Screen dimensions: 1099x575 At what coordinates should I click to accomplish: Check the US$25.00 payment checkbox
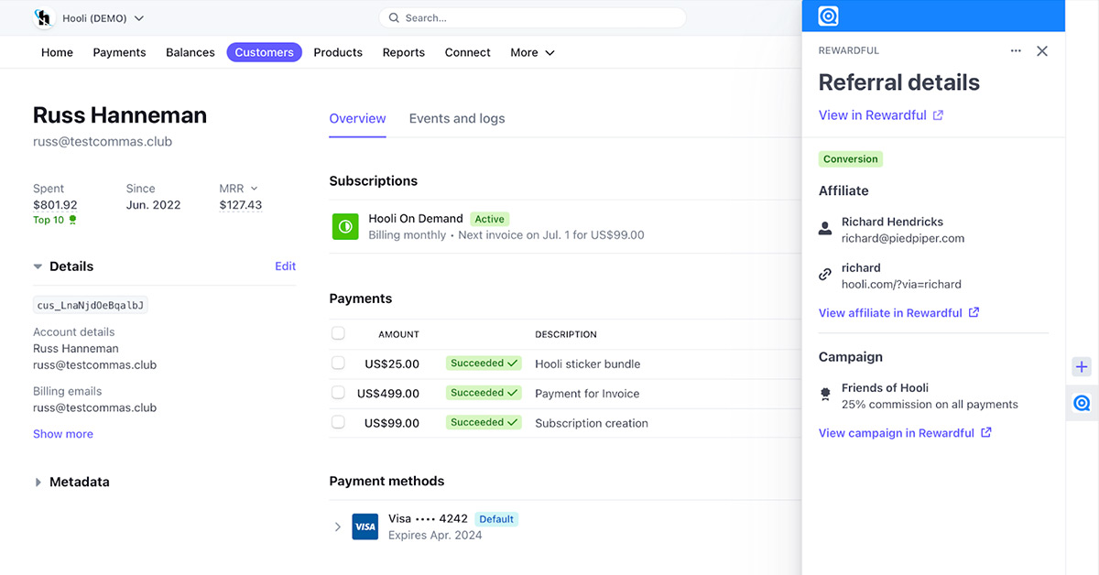point(338,363)
